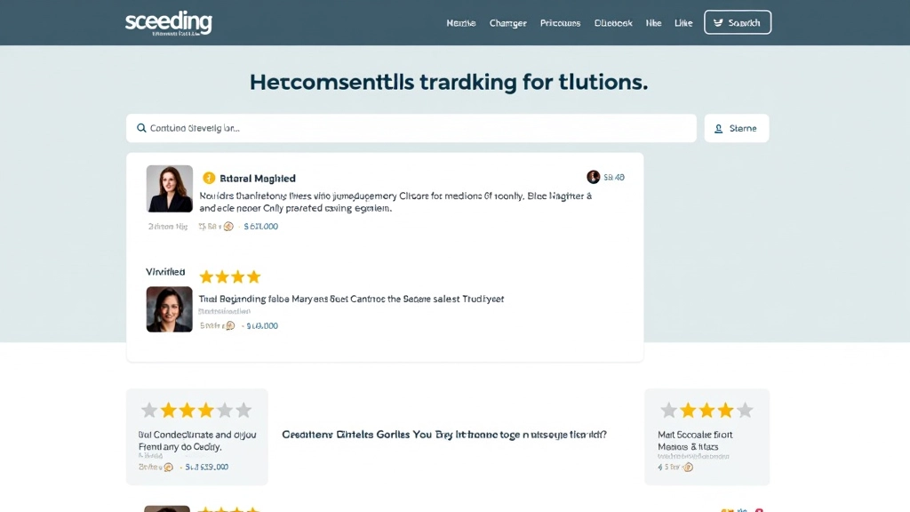Screen dimensions: 910x512
Task: Click the orange coin icon under the second listing
Action: [x=230, y=326]
